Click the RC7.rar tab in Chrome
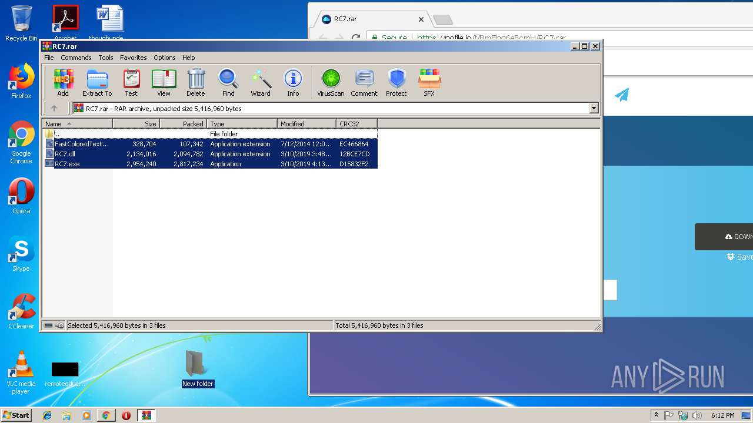Screen dimensions: 753x423 pyautogui.click(x=372, y=19)
